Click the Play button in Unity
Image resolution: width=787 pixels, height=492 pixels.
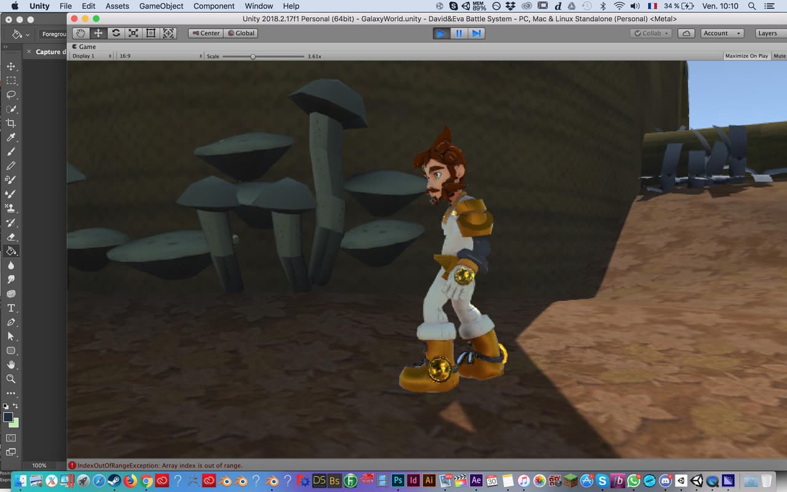(441, 33)
